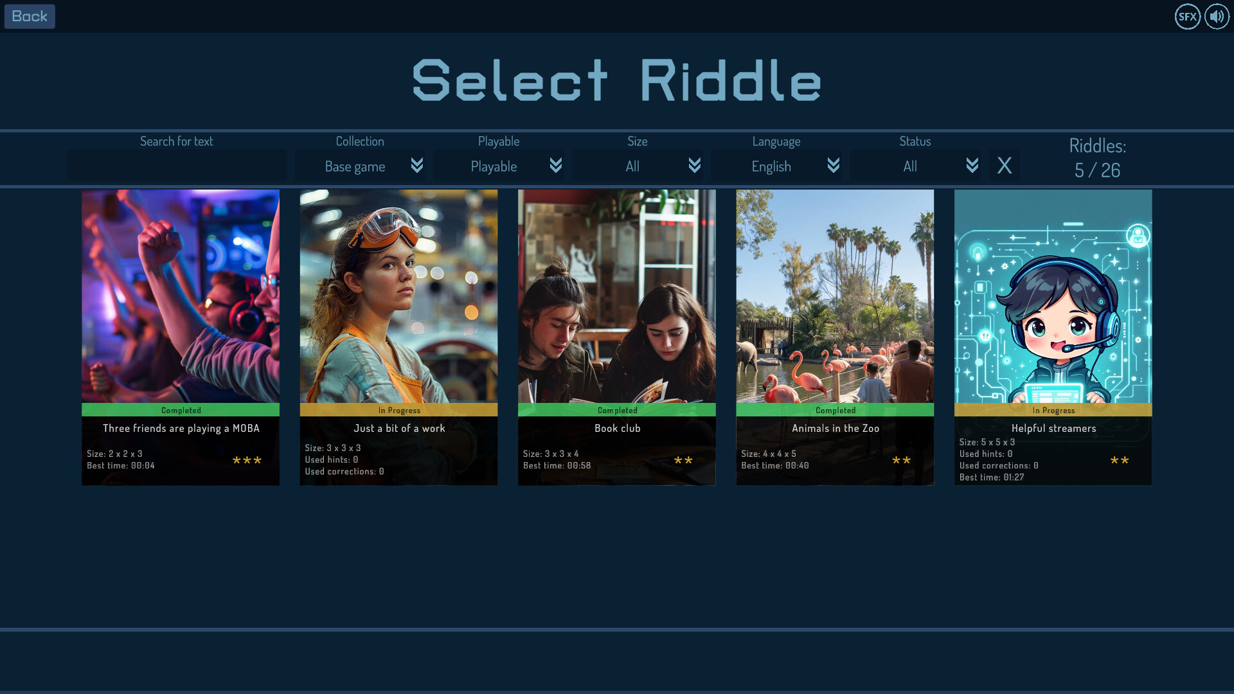Toggle the SFX sound effects button
This screenshot has width=1234, height=694.
[x=1187, y=17]
